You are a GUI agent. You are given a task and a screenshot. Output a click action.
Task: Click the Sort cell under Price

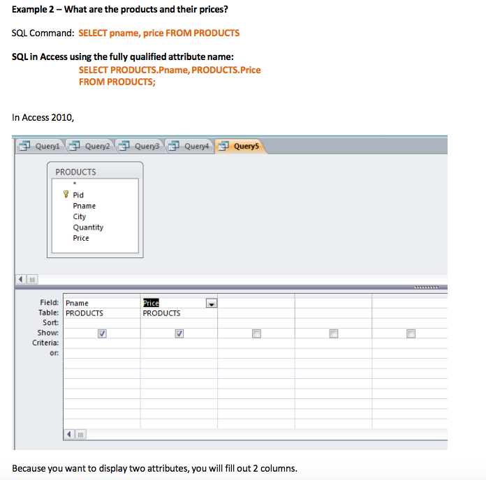179,323
